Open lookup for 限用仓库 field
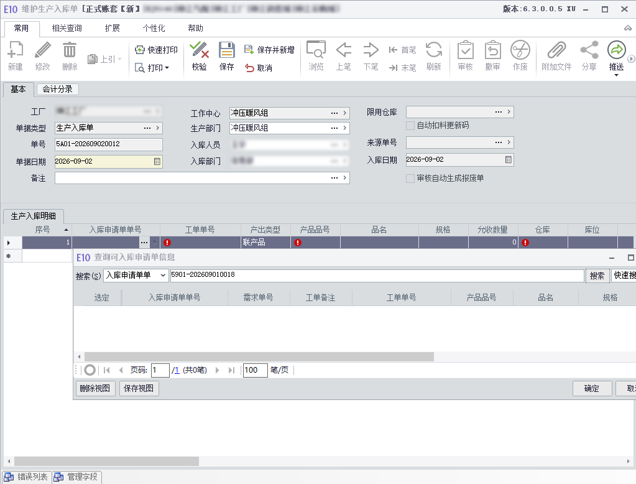This screenshot has width=636, height=484. pyautogui.click(x=499, y=112)
